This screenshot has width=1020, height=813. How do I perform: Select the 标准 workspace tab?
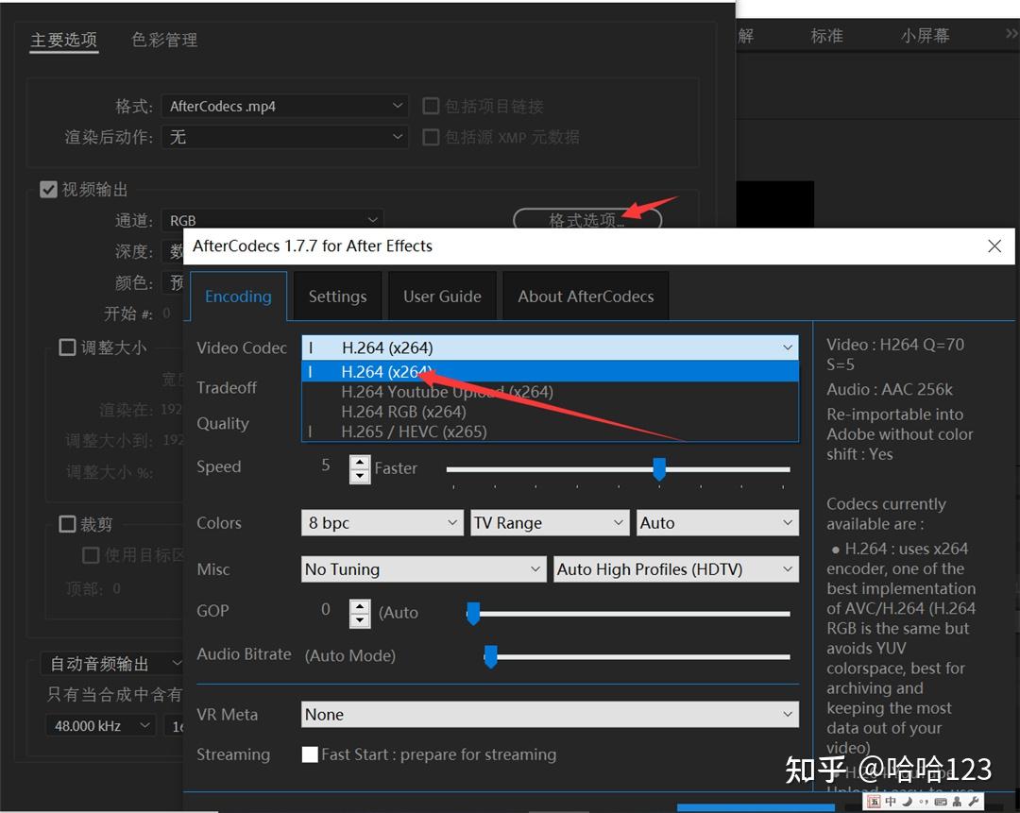coord(826,35)
